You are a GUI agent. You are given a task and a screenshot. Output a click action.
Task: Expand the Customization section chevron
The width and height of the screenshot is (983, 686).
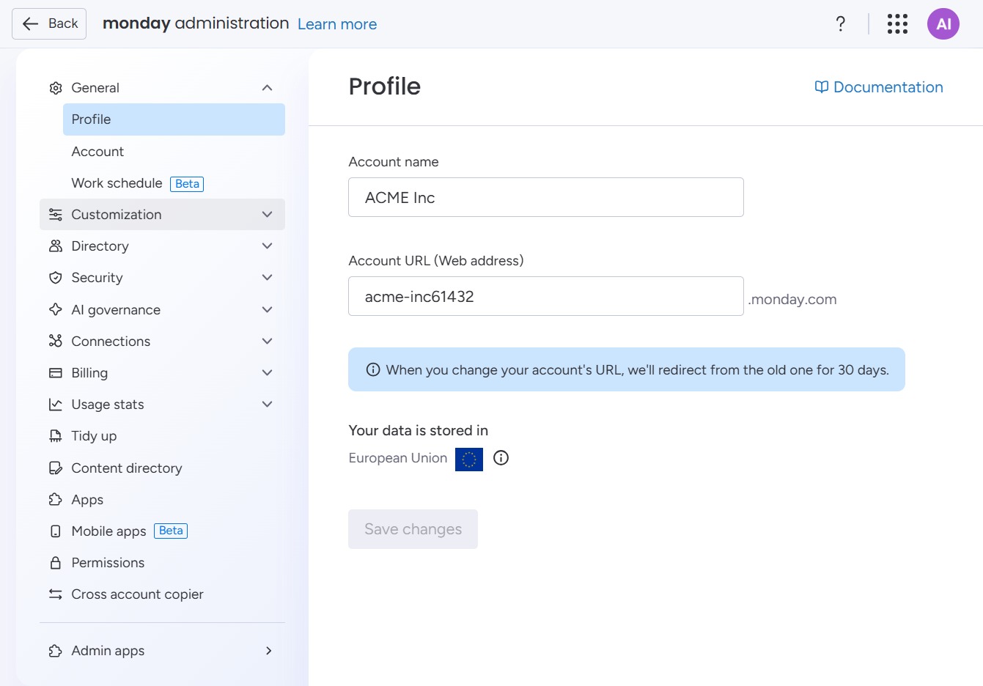point(268,215)
